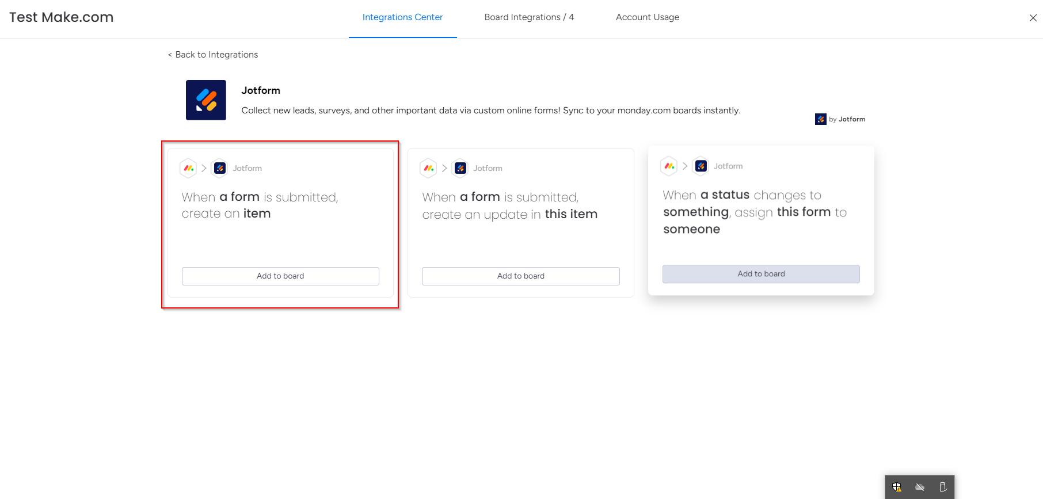Open the Account Usage tab
Viewport: 1043px width, 499px height.
click(648, 17)
